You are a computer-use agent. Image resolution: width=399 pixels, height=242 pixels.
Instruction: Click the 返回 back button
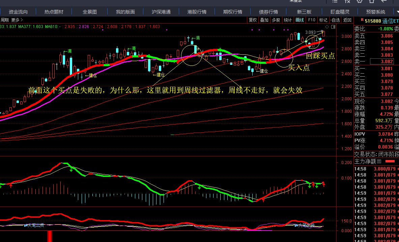(x=347, y=20)
